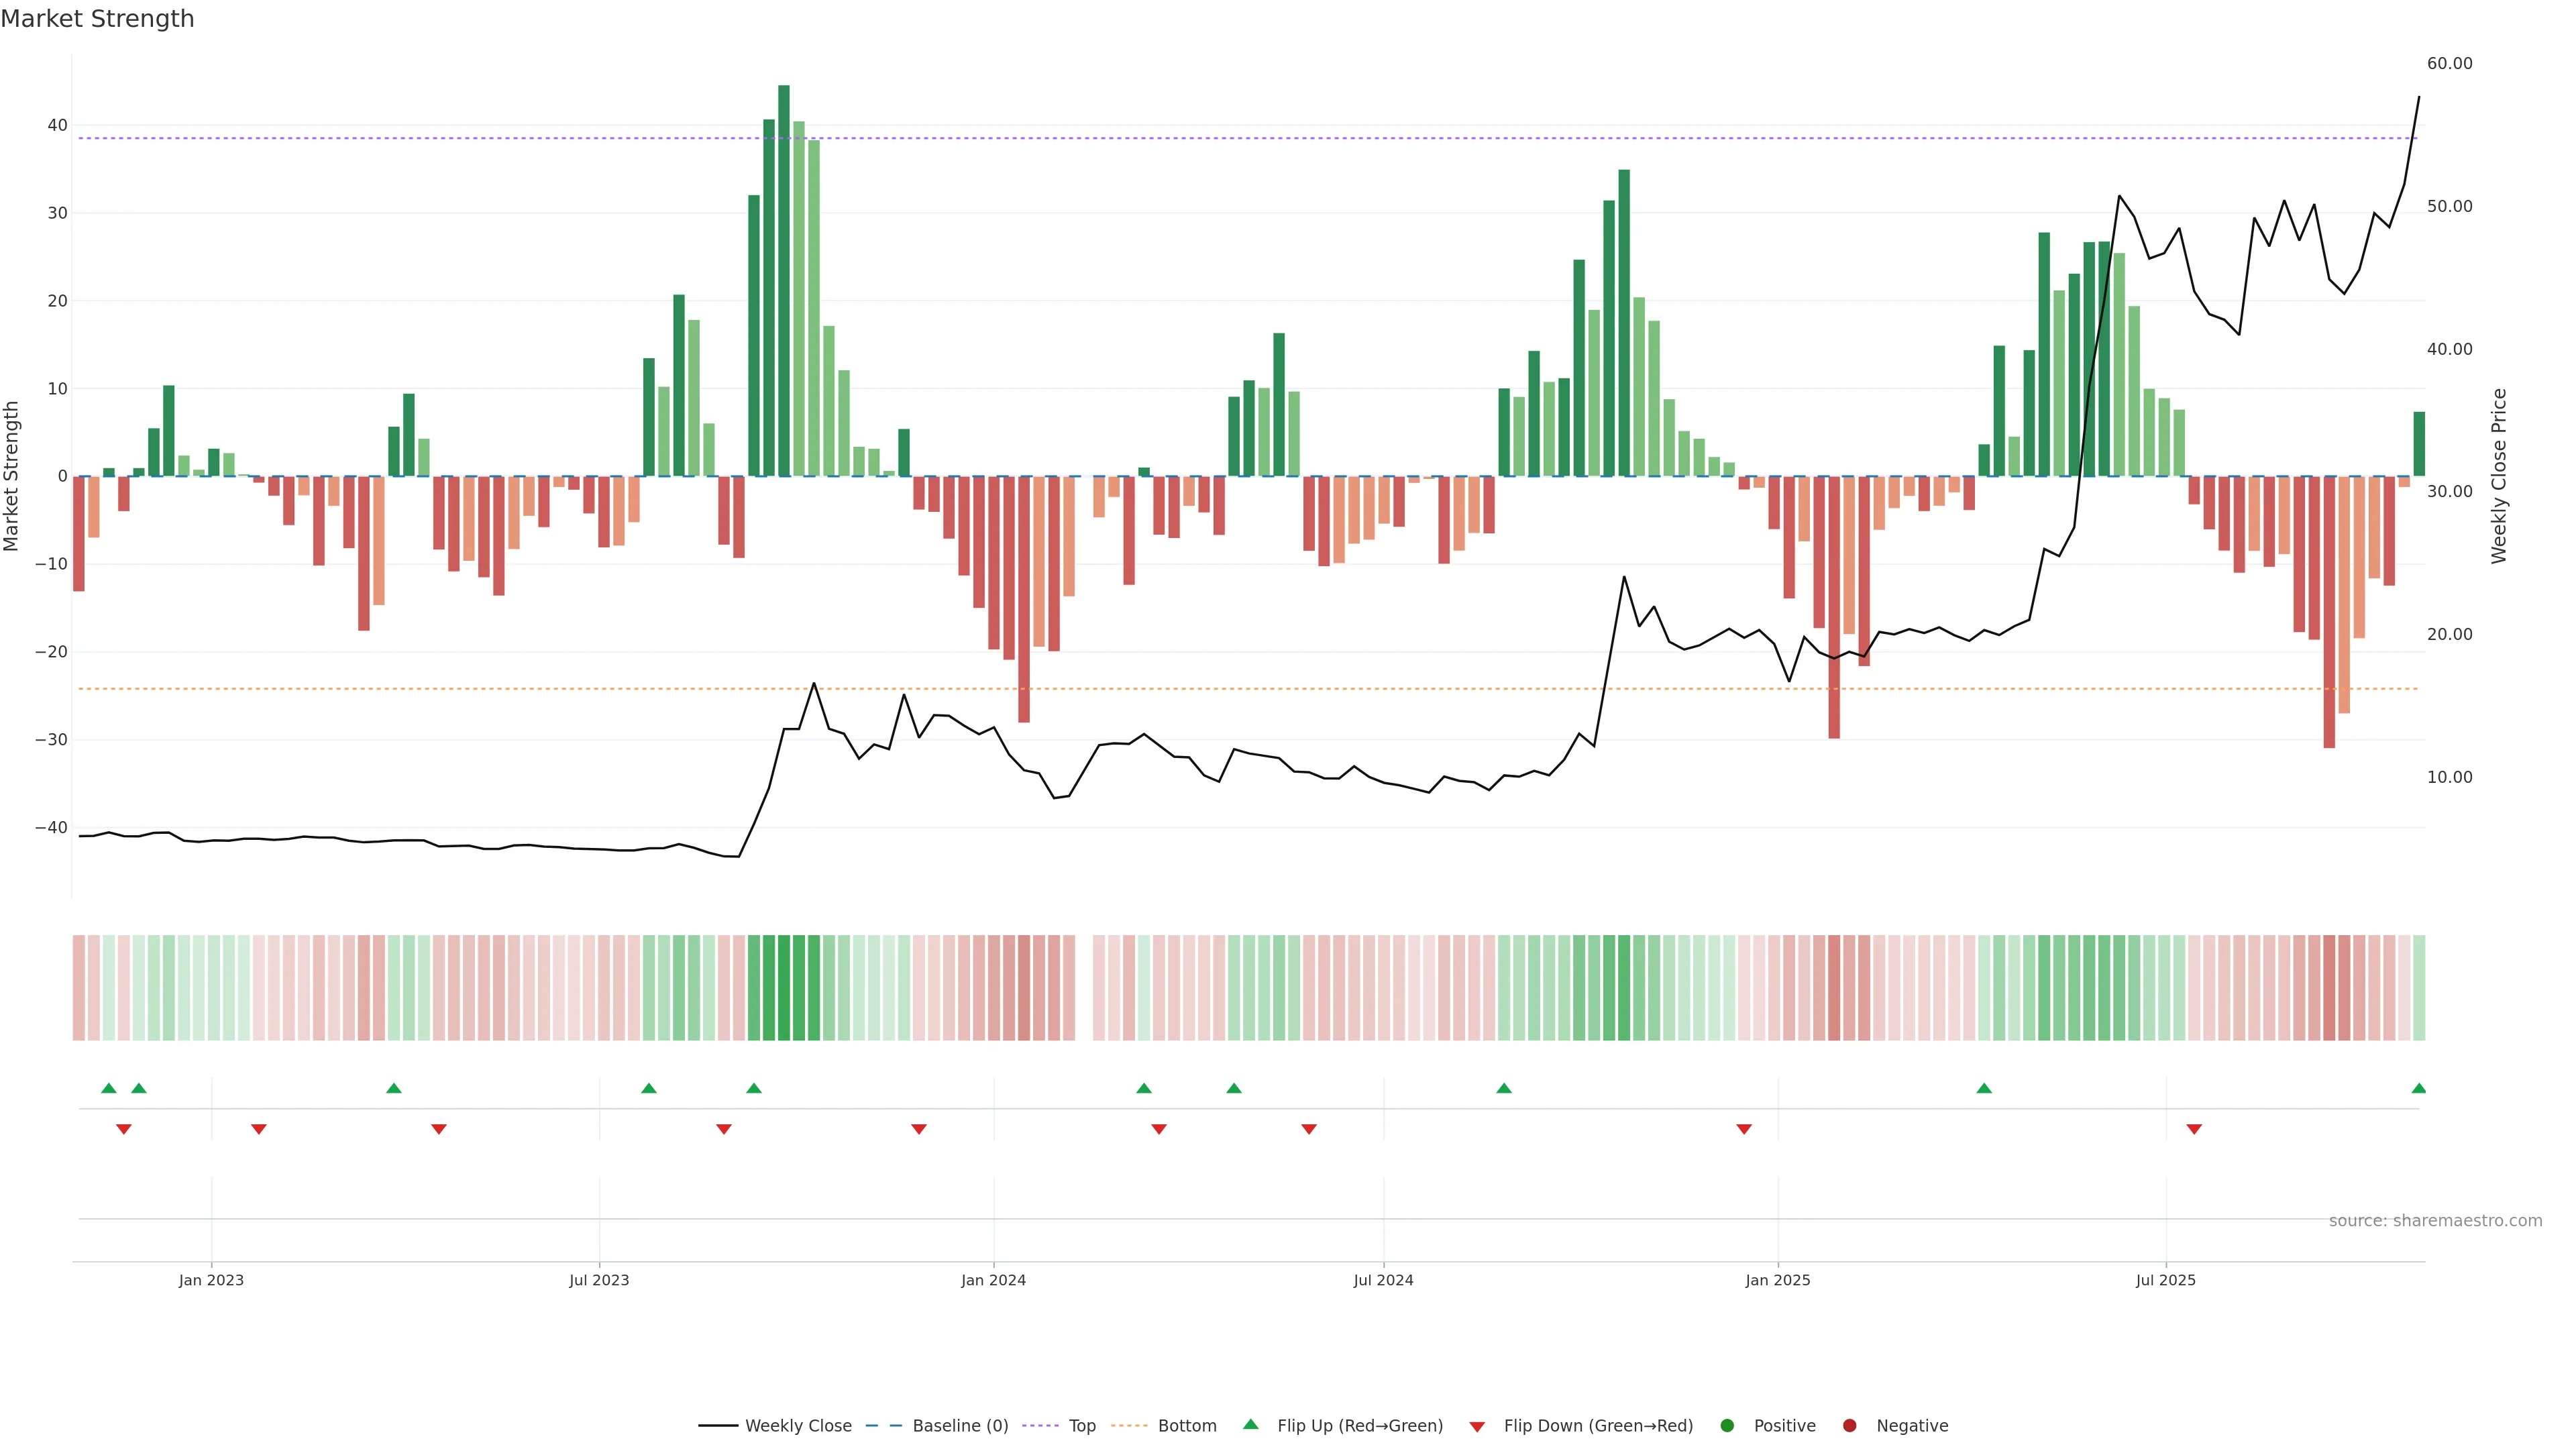Click the Market Strength chart title

[97, 19]
